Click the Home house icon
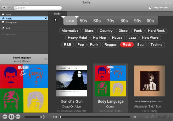173x121 pixels. point(3,14)
